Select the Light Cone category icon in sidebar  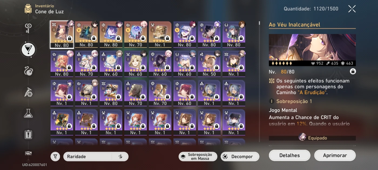point(28,49)
